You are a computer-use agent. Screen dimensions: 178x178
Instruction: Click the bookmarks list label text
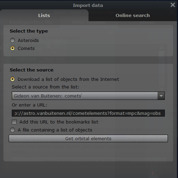point(59,122)
